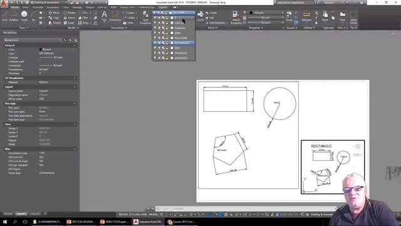Toggle on/off bulb for DIMS layer
Viewport: 401px width, 226px height.
[155, 33]
